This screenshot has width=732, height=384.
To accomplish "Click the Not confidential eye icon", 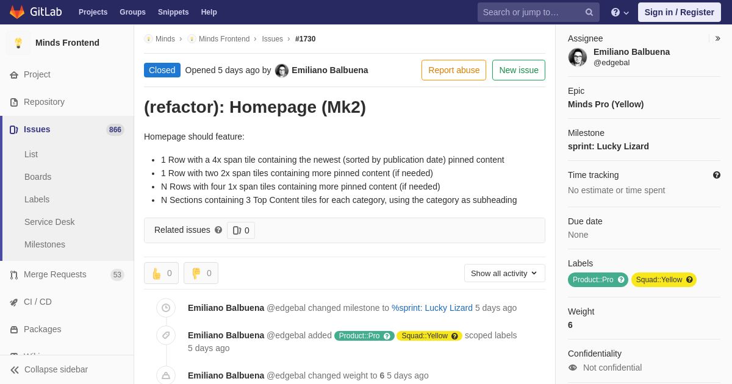I will coord(573,368).
